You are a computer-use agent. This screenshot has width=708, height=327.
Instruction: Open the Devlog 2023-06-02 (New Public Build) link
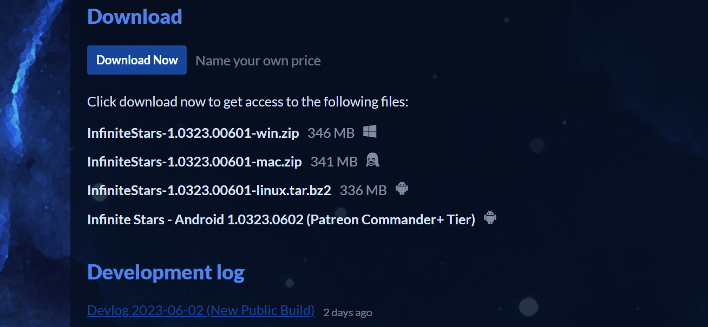click(201, 310)
